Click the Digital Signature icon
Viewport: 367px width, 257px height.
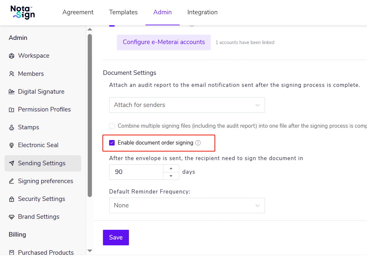pos(11,92)
